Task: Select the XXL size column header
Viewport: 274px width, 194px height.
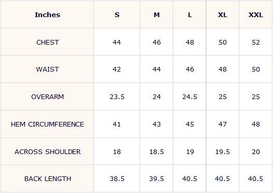Action: click(x=256, y=15)
